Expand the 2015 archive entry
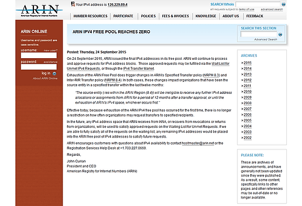The image size is (302, 206). click(248, 63)
